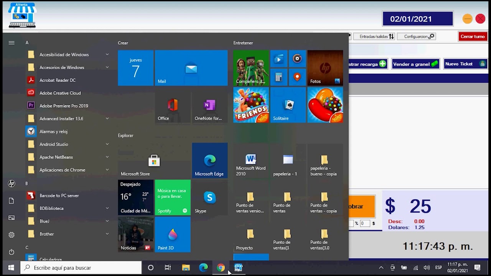
Task: Click Vender a granel button
Action: 415,64
